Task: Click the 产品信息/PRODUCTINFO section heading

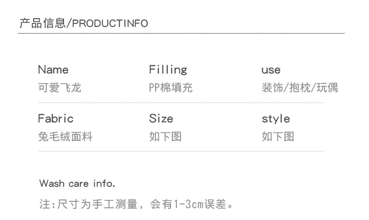Action: tap(84, 23)
